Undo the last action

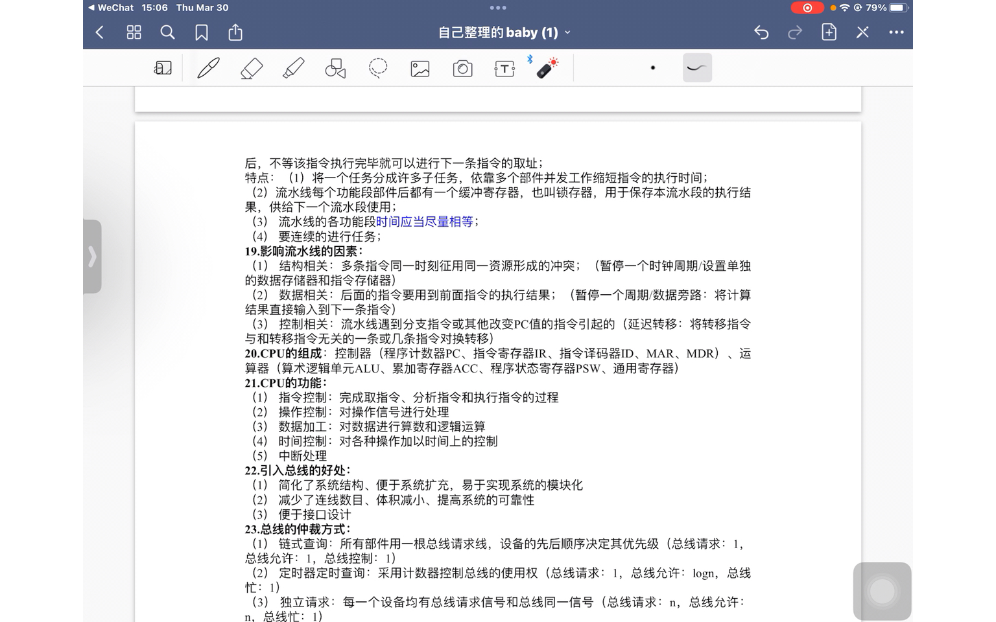click(761, 32)
